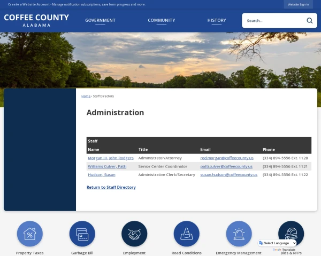Image resolution: width=321 pixels, height=256 pixels.
Task: Click the Return to Staff Directory link
Action: (x=111, y=187)
